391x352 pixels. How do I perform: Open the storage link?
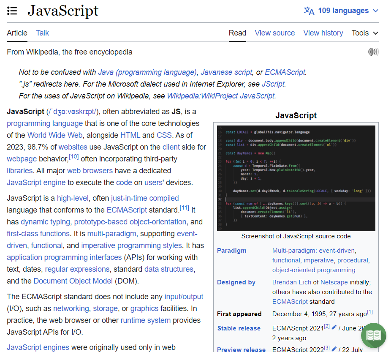[x=105, y=308]
